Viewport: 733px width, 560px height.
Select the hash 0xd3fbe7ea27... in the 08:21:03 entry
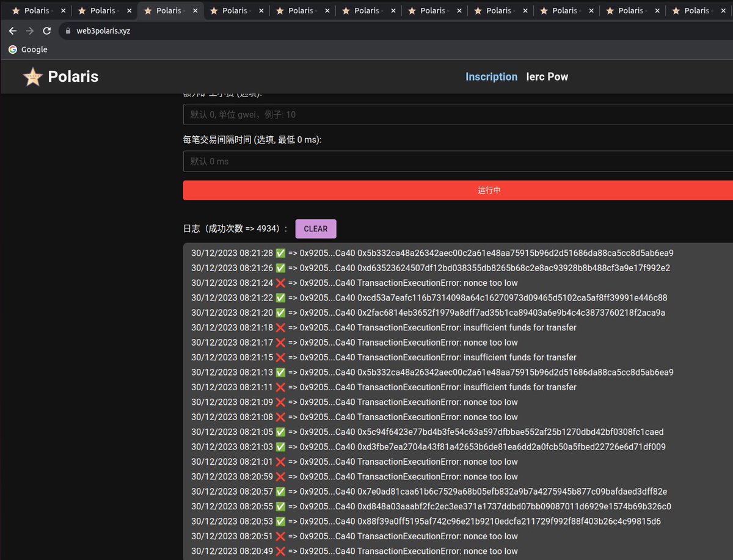(511, 447)
